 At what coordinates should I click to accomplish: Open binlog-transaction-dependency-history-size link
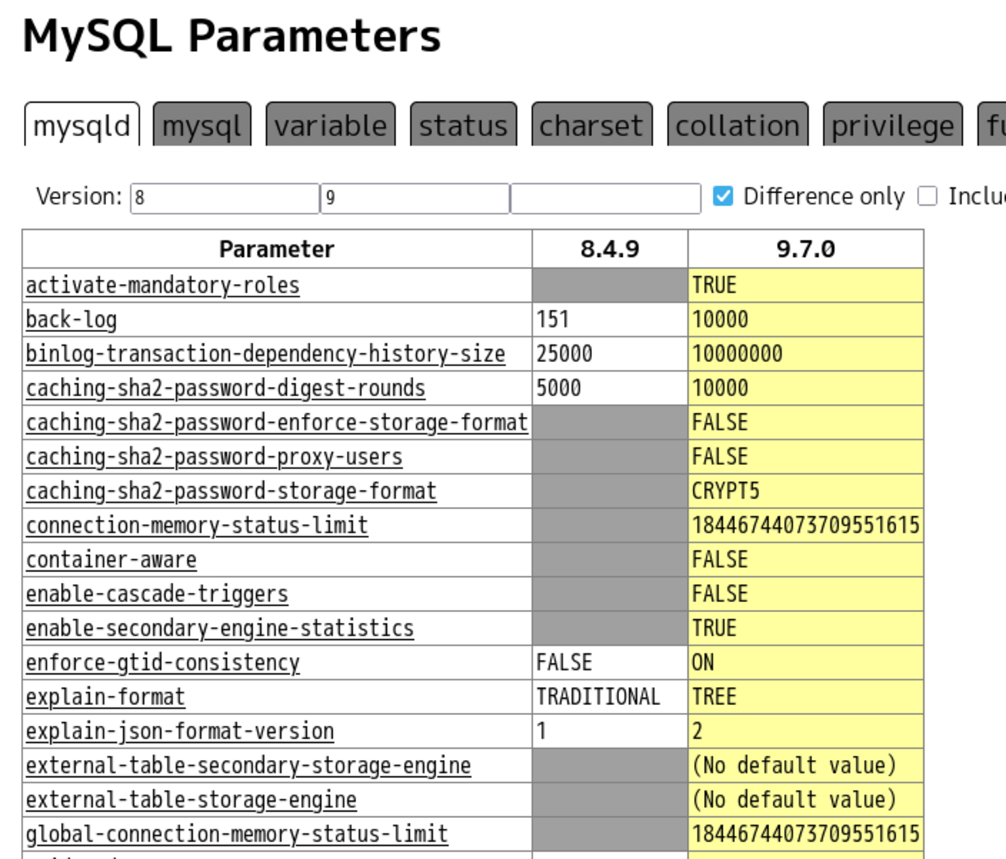click(x=265, y=354)
